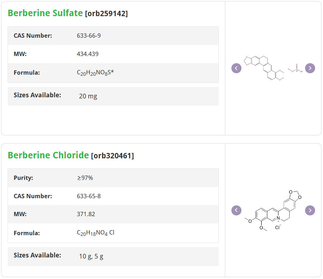323x279 pixels.
Task: Click the molecular weight 371.82 value
Action: [x=86, y=214]
